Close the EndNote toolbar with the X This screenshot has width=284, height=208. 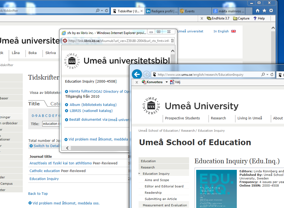tap(202, 18)
